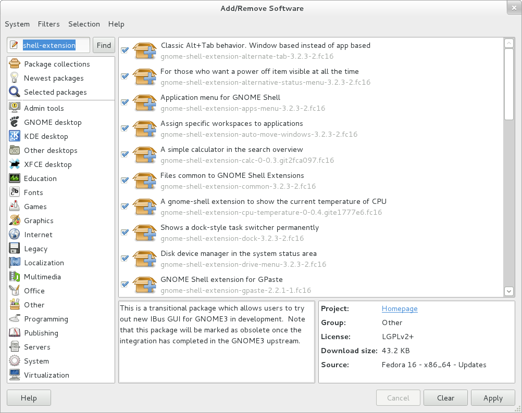
Task: Apply the selected package changes
Action: click(x=493, y=398)
